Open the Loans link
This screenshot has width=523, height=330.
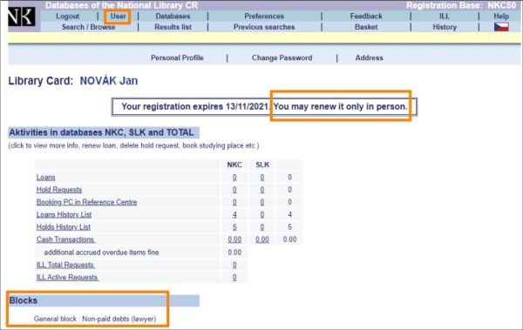[45, 178]
